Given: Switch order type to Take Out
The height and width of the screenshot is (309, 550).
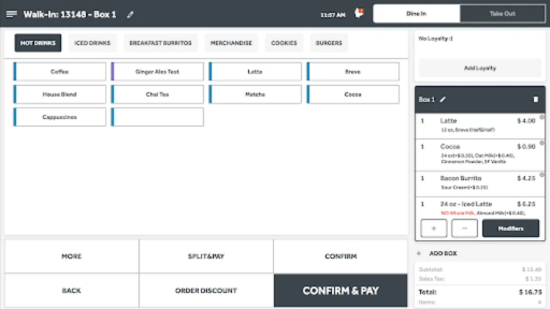Looking at the screenshot, I should 502,14.
